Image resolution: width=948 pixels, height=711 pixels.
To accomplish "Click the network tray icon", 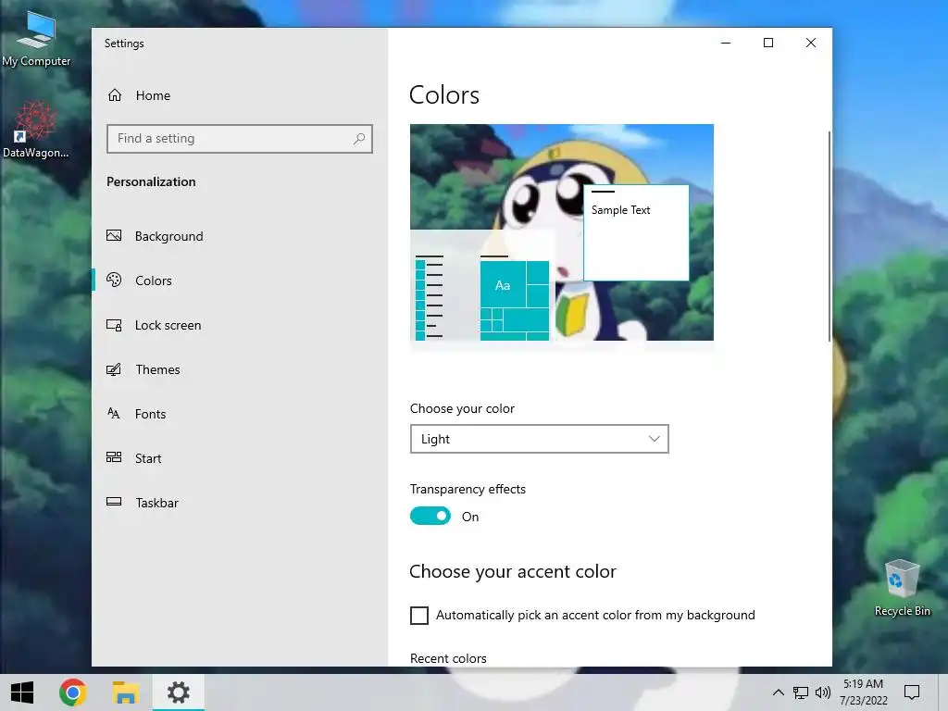I will [x=801, y=692].
